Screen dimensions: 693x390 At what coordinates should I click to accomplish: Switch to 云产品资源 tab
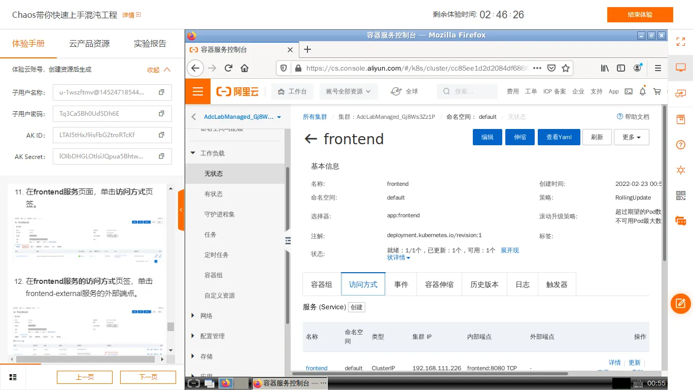point(89,43)
